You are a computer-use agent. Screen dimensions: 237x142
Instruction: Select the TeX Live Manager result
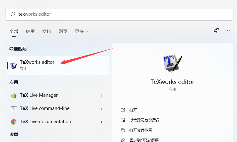(58, 95)
